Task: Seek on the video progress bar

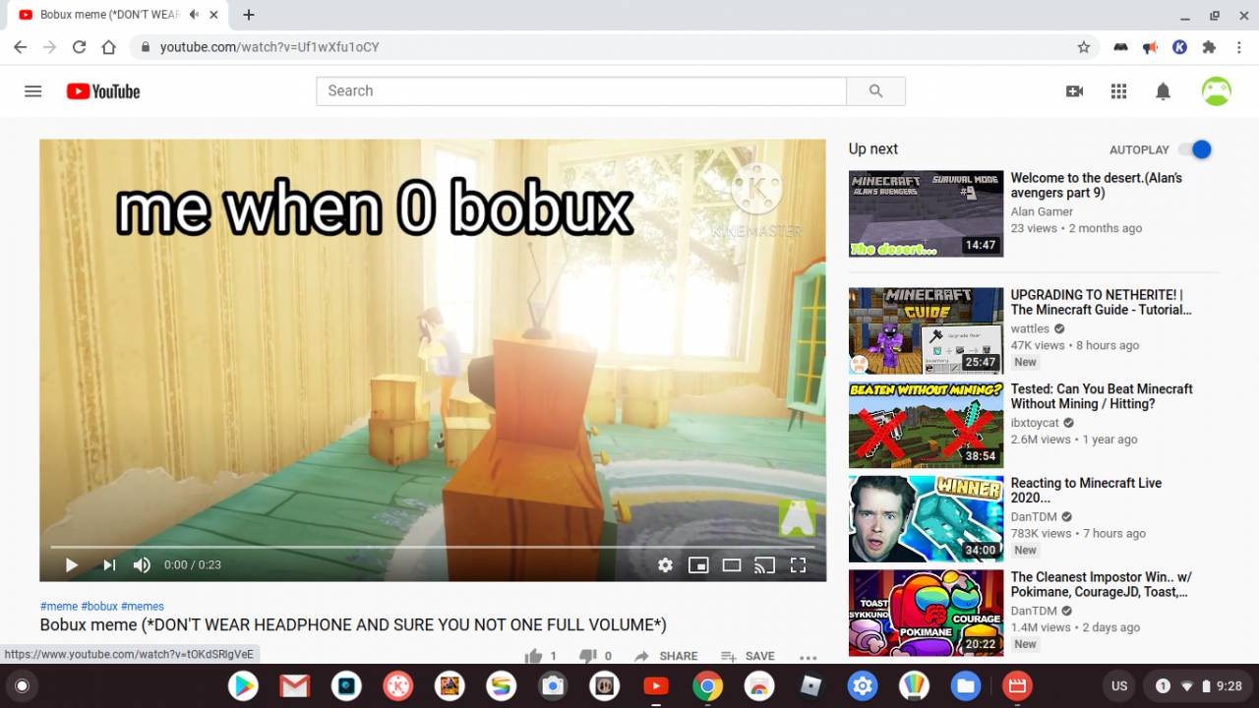Action: [433, 546]
